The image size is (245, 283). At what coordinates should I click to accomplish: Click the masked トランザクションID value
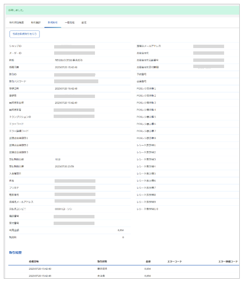coord(74,116)
